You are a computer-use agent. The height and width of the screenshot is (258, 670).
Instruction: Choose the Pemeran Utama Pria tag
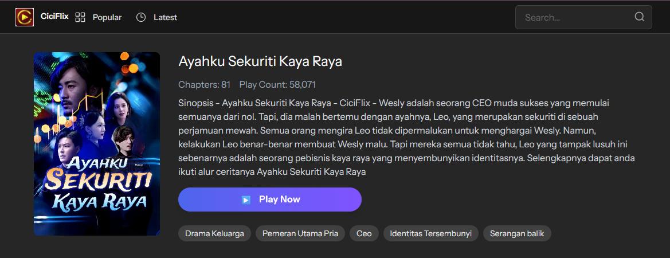click(x=300, y=233)
